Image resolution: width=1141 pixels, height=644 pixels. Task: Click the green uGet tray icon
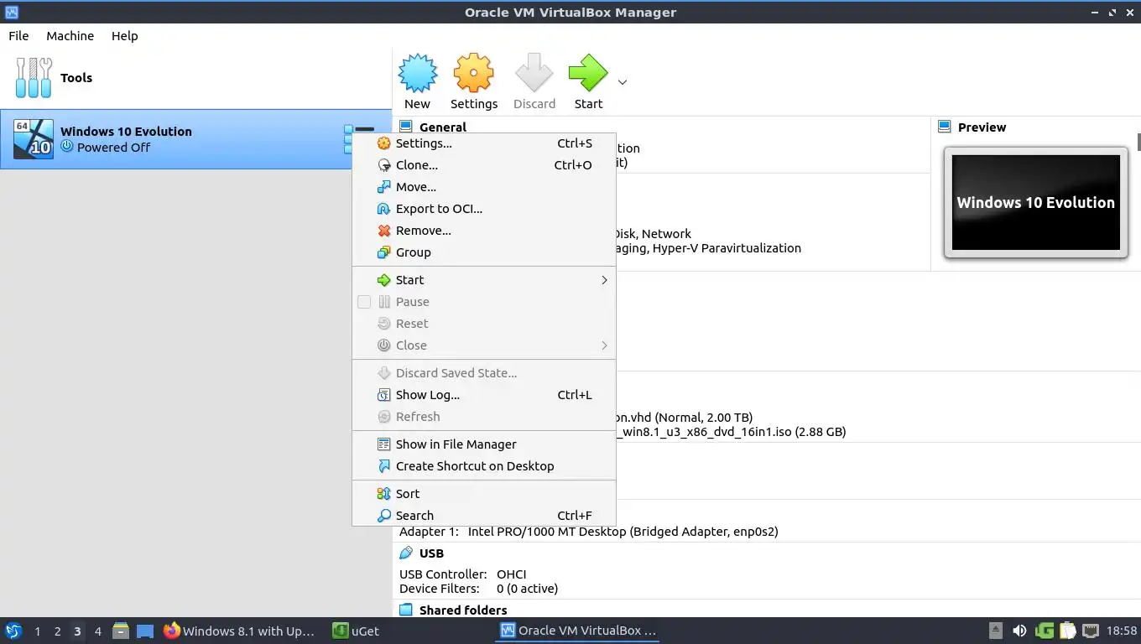pyautogui.click(x=1045, y=631)
